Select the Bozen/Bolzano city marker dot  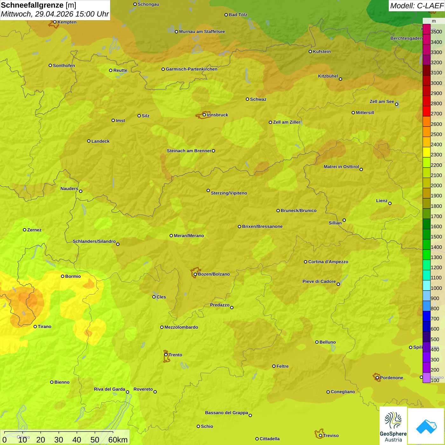(195, 274)
